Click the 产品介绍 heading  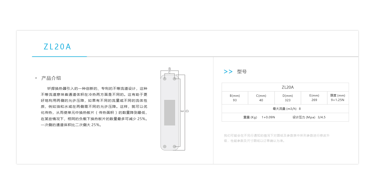pyautogui.click(x=51, y=78)
